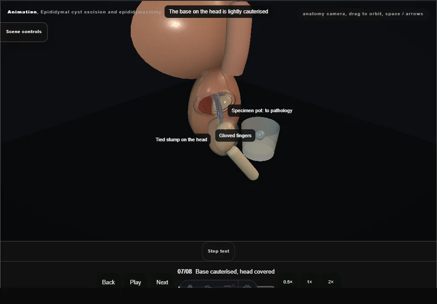Image resolution: width=437 pixels, height=304 pixels.
Task: Click the 'Tied stump on the head' label
Action: pos(181,139)
